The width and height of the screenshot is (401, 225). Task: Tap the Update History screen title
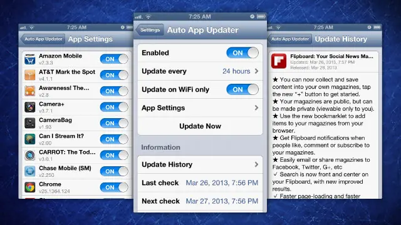341,39
